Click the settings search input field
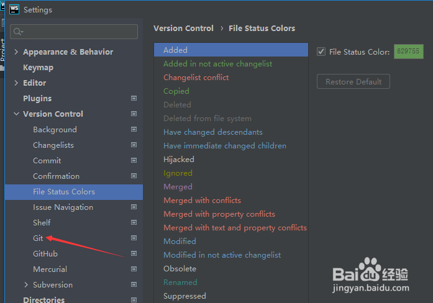Screen dimensions: 433x303 point(74,32)
